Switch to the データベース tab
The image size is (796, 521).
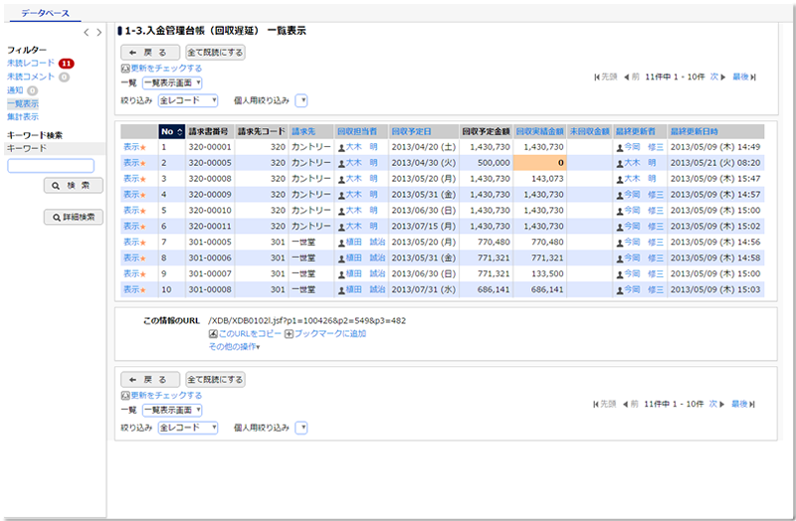pos(45,11)
